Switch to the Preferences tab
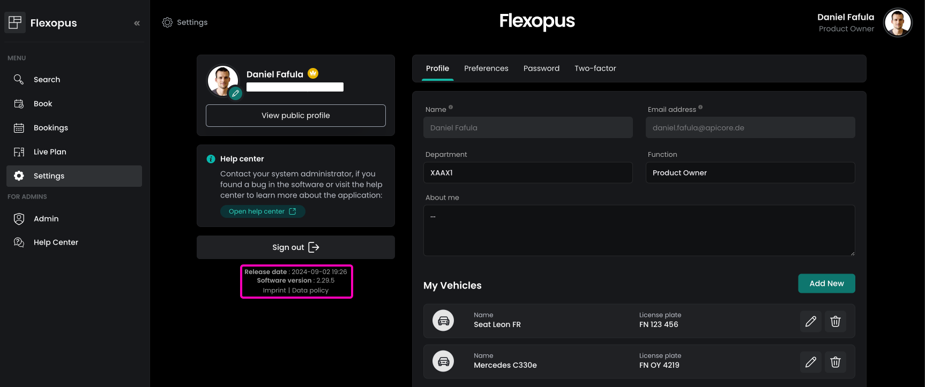 click(486, 69)
